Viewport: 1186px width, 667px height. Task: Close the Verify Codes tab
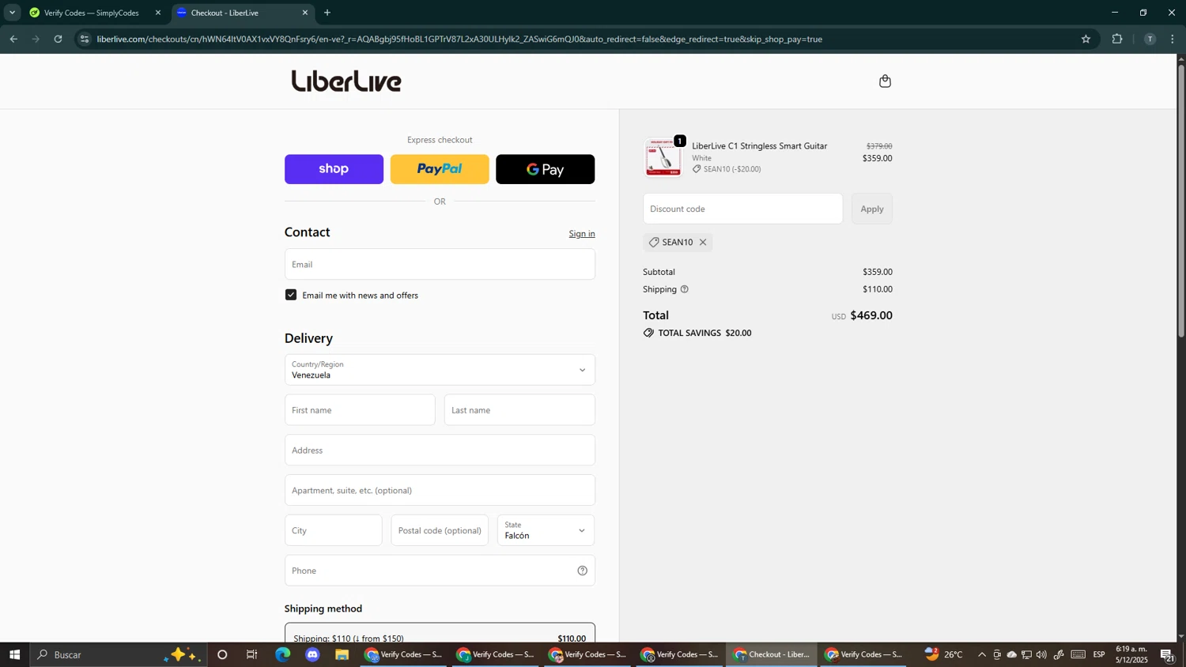[x=157, y=13]
